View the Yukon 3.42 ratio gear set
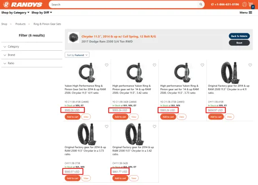This screenshot has height=185, width=258. click(x=134, y=117)
